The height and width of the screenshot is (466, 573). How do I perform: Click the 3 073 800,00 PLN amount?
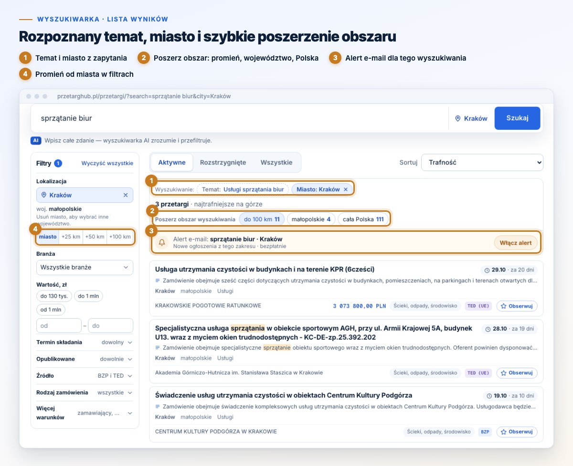[x=359, y=306]
